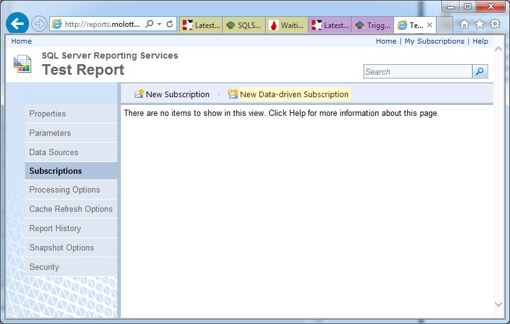Close the browser window

[x=491, y=6]
